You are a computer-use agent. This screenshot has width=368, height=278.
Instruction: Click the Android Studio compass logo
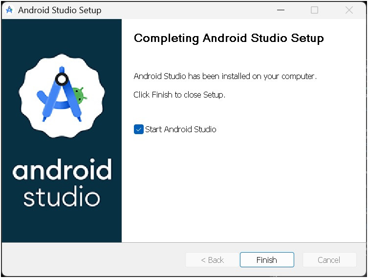(62, 96)
